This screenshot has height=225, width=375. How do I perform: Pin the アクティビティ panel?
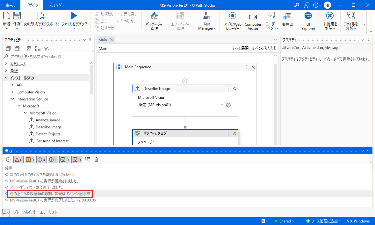click(90, 40)
